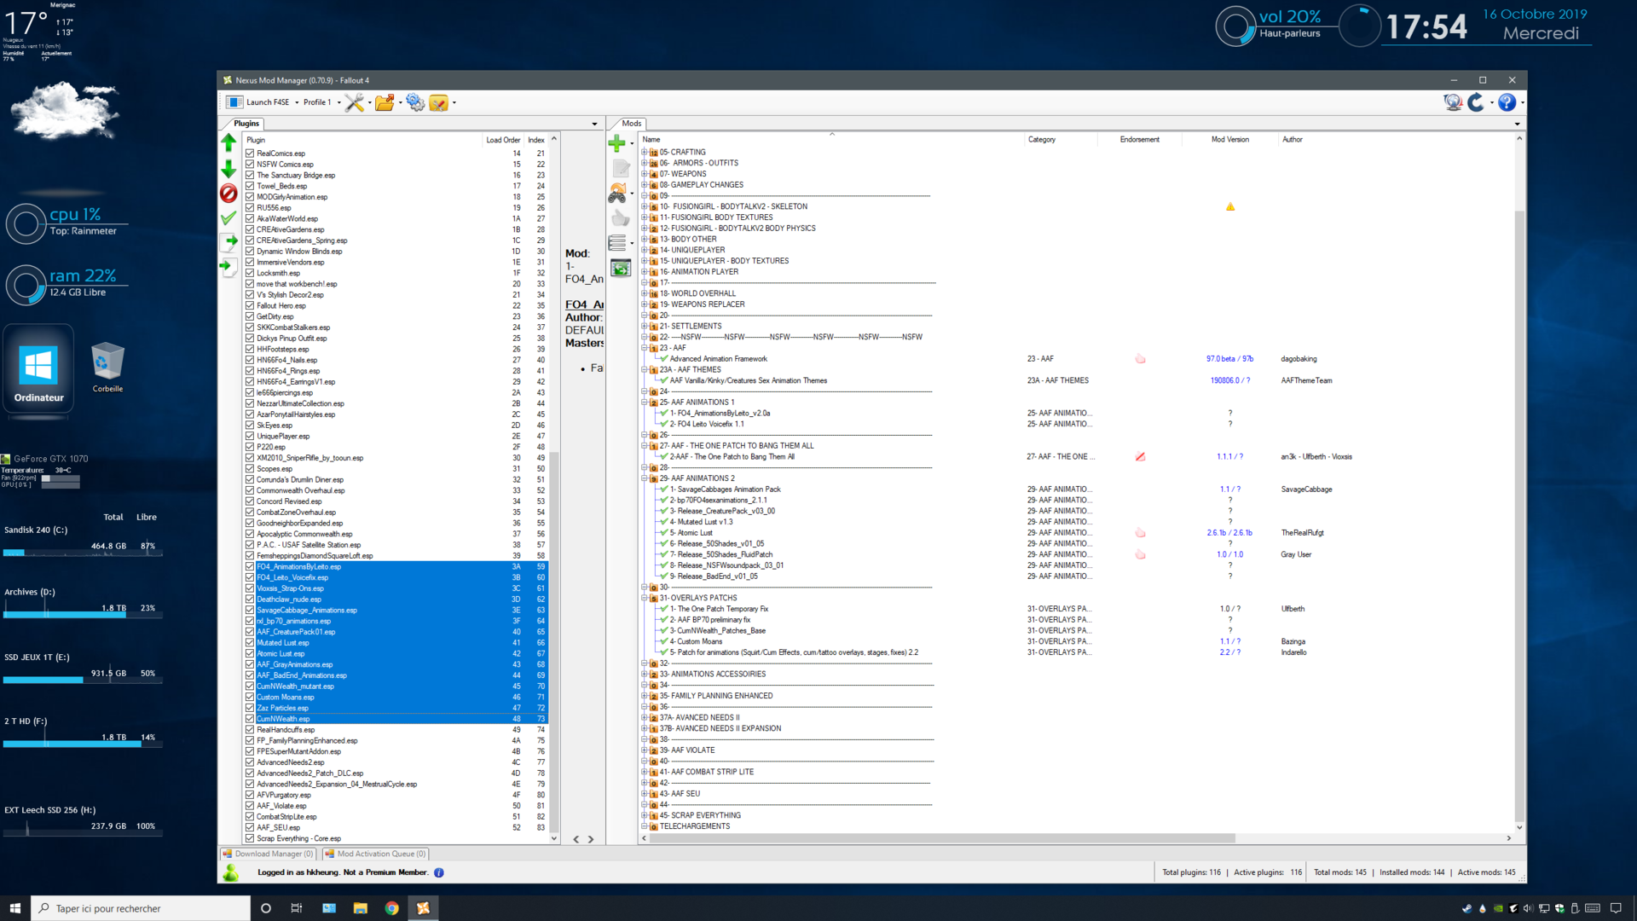The image size is (1637, 921).
Task: Sort plugins by Load Order column header
Action: pos(503,140)
